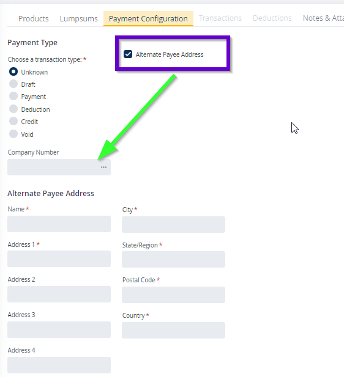Focus the City input field
The image size is (344, 377).
click(173, 225)
